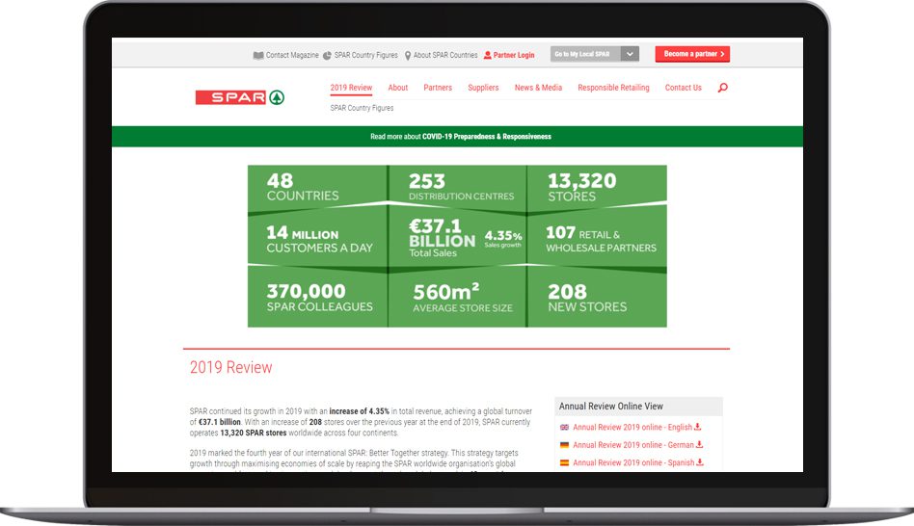Click the Contact Magazine book icon

pyautogui.click(x=258, y=55)
